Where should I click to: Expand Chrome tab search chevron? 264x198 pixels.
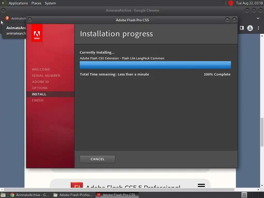tap(258, 18)
